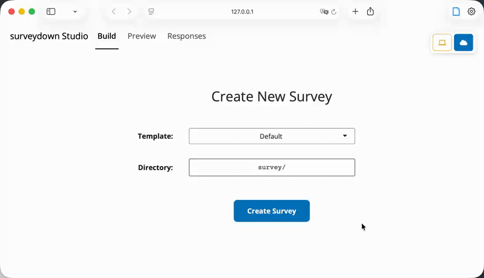Go forward to the next page

[x=129, y=12]
